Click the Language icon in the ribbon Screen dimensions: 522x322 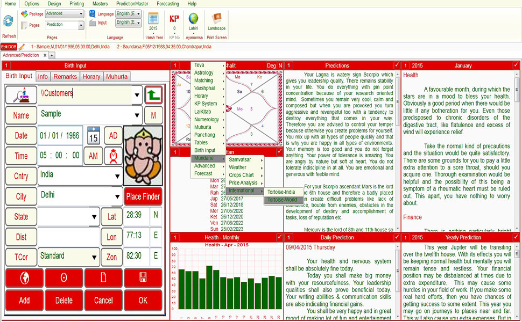92,14
